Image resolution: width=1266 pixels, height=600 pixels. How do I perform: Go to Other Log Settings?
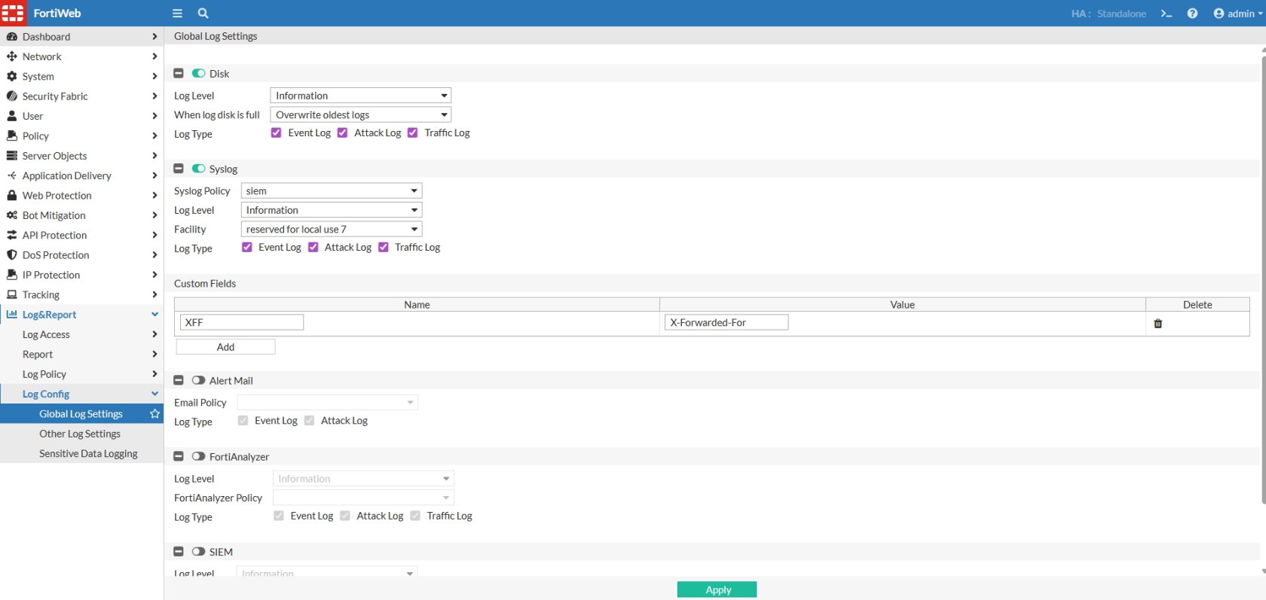coord(81,434)
